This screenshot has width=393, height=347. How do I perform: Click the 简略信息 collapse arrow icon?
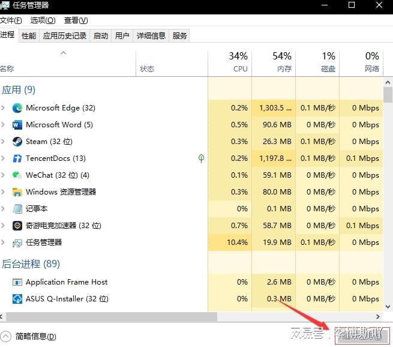pyautogui.click(x=5, y=336)
